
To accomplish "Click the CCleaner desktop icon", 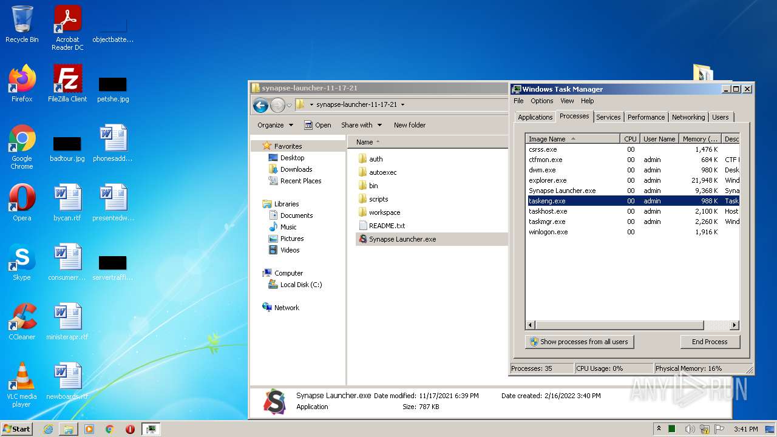I will pos(22,322).
